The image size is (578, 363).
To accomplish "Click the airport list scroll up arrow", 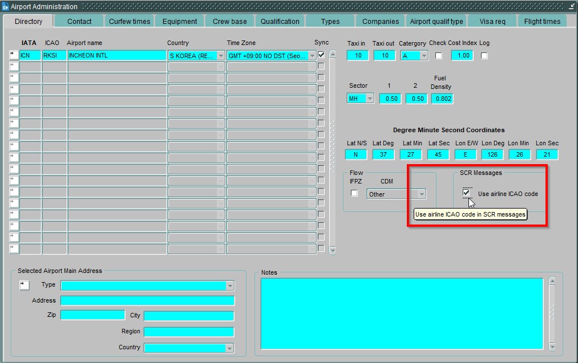I will [x=333, y=55].
